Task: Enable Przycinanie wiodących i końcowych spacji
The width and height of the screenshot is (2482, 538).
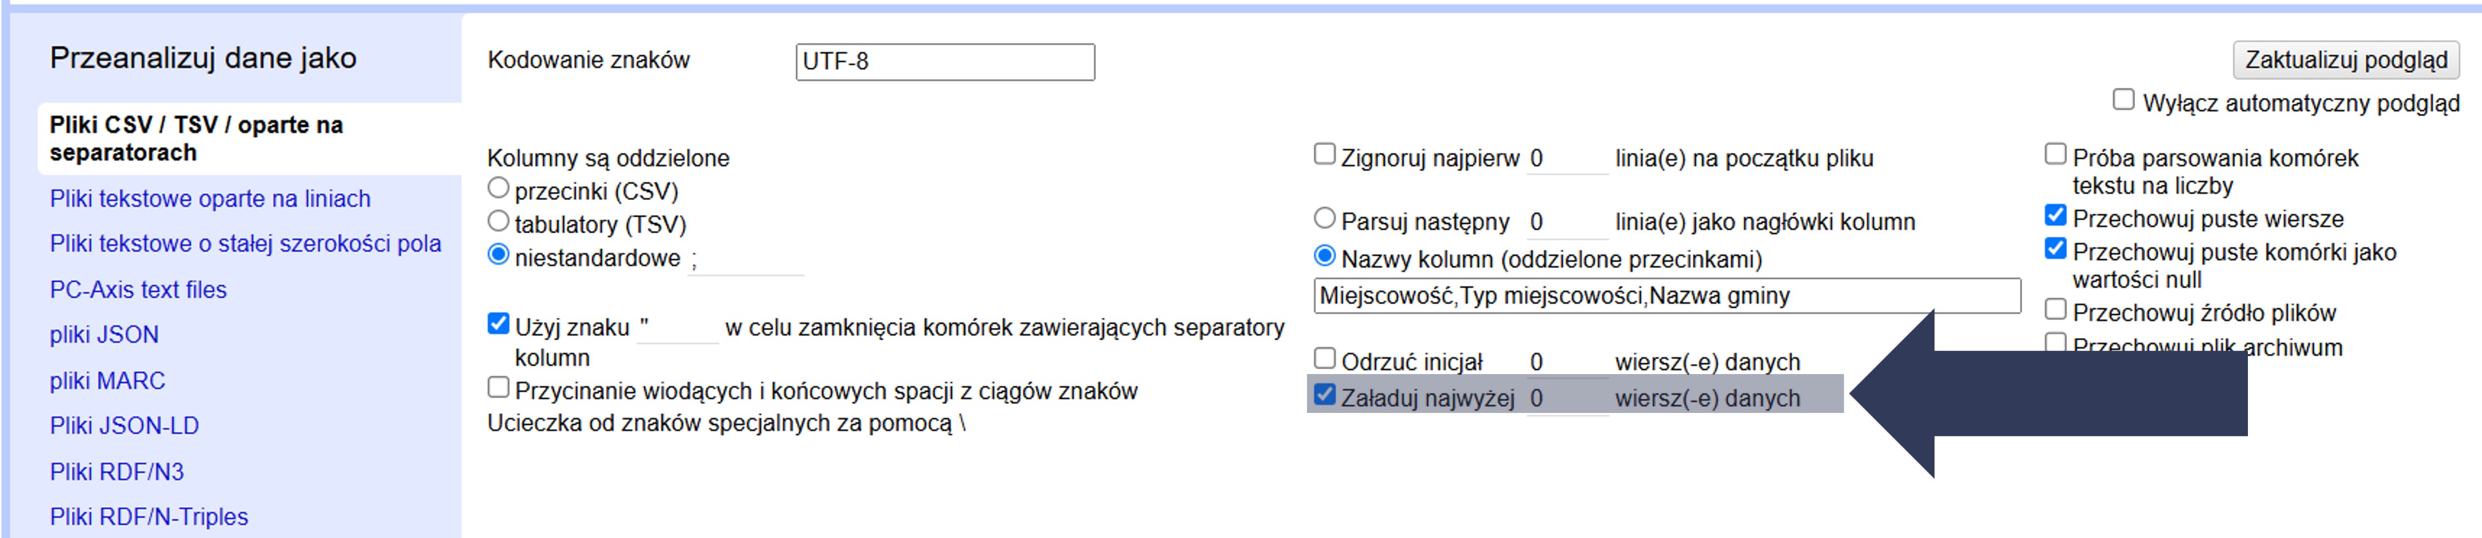Action: (498, 388)
